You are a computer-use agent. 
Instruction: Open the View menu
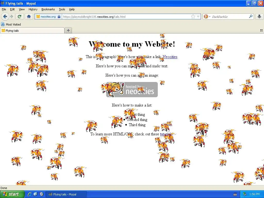(x=22, y=9)
